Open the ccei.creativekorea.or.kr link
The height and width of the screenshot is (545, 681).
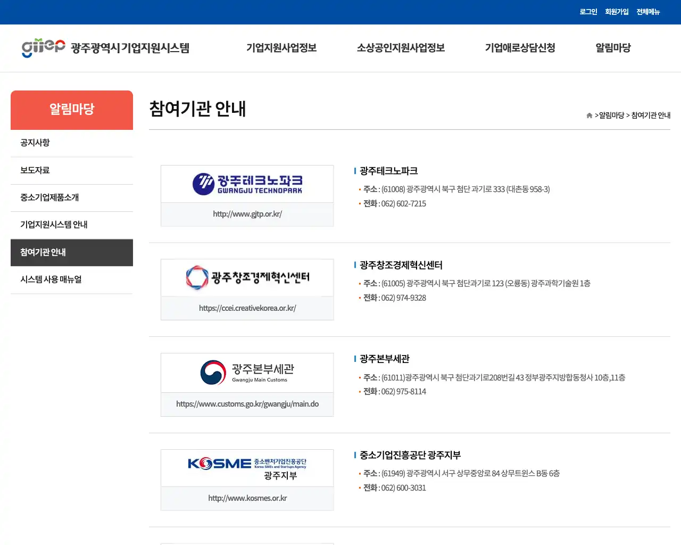pos(247,308)
